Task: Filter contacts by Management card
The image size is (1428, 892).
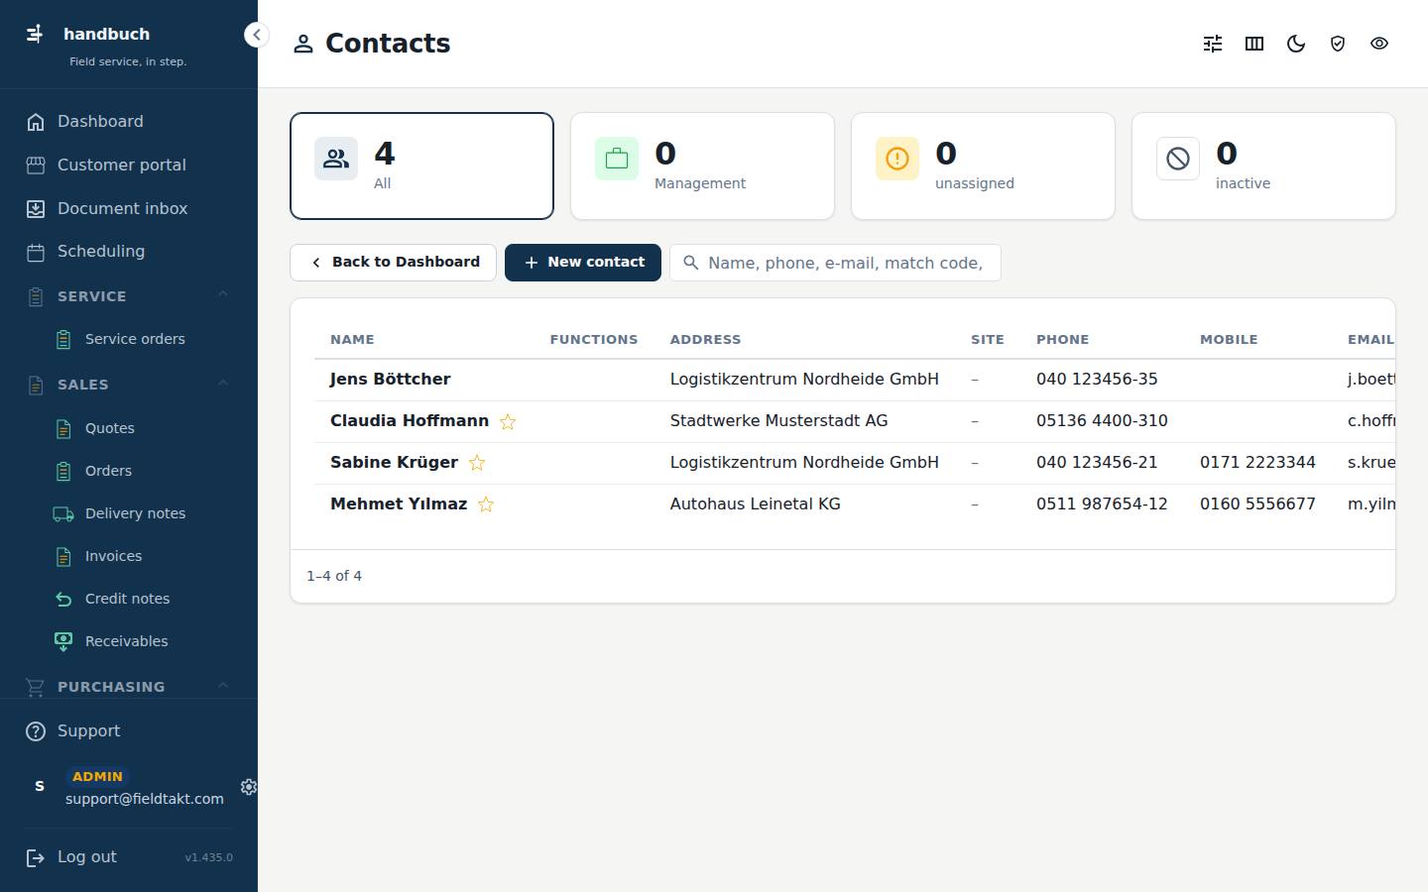Action: point(702,166)
